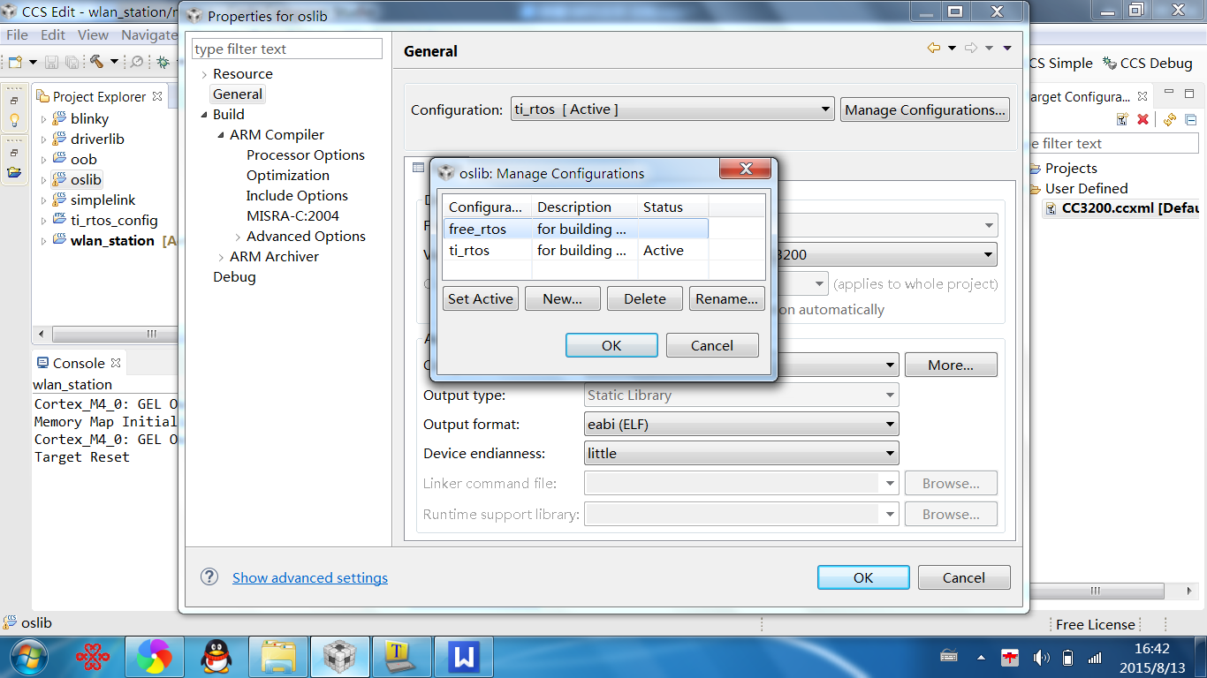Open the QQ penguin taskbar icon
This screenshot has height=678, width=1207.
pos(216,657)
